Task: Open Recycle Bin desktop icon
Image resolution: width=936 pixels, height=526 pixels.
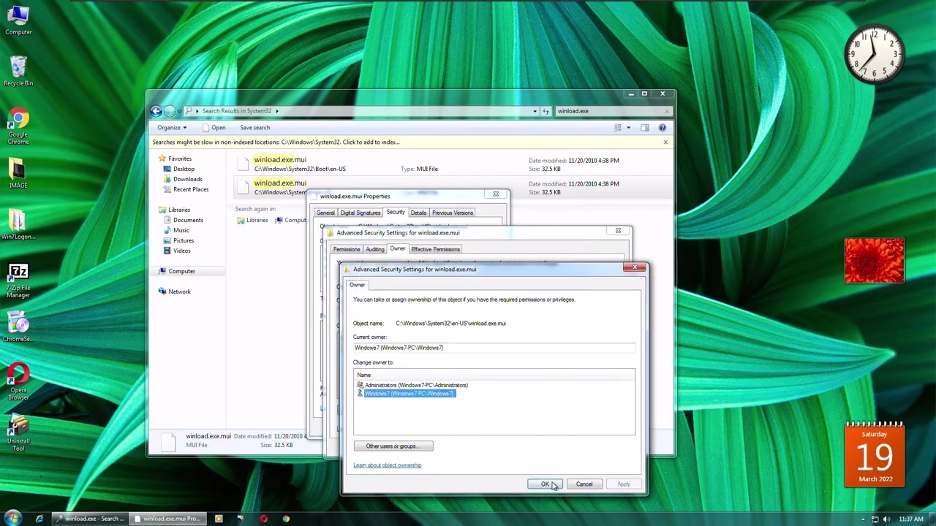Action: point(18,71)
